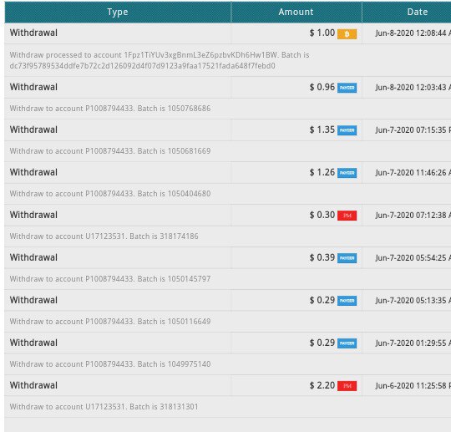Image resolution: width=451 pixels, height=432 pixels.
Task: Select the $ 0.30 amount value
Action: tap(322, 215)
